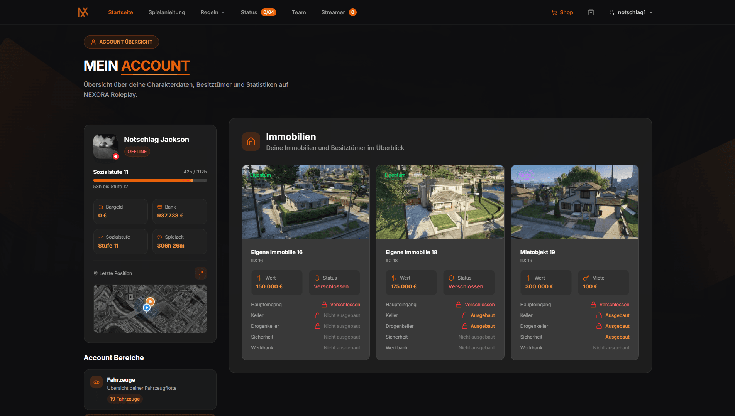Open the Team page

click(x=299, y=12)
